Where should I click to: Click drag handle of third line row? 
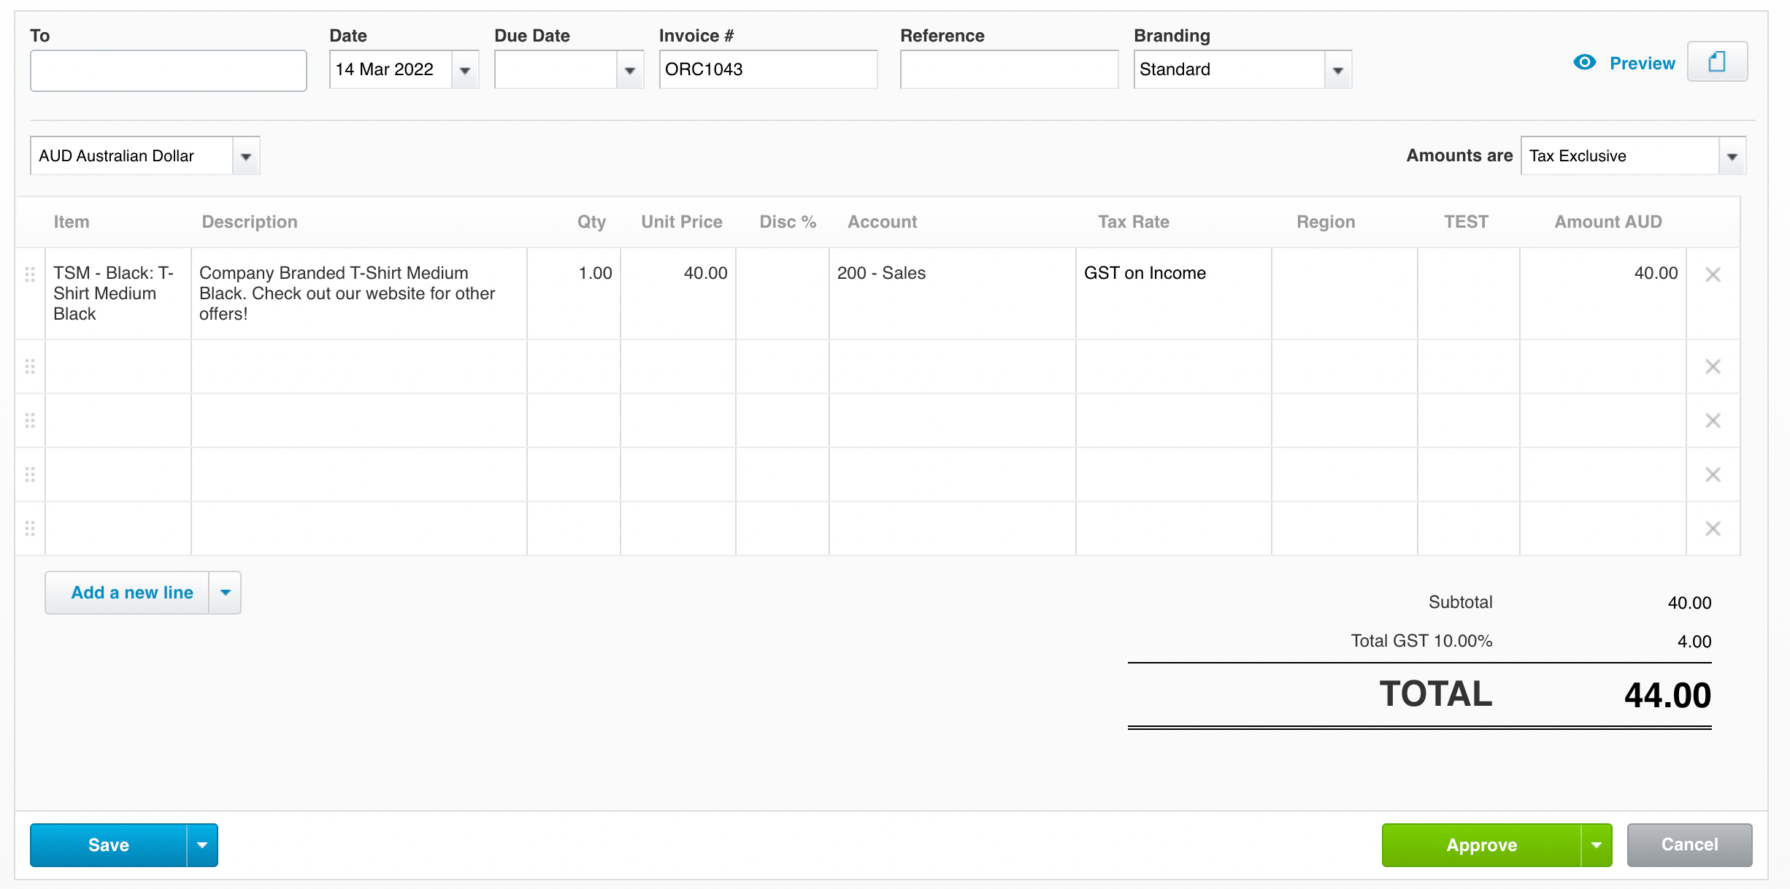30,420
